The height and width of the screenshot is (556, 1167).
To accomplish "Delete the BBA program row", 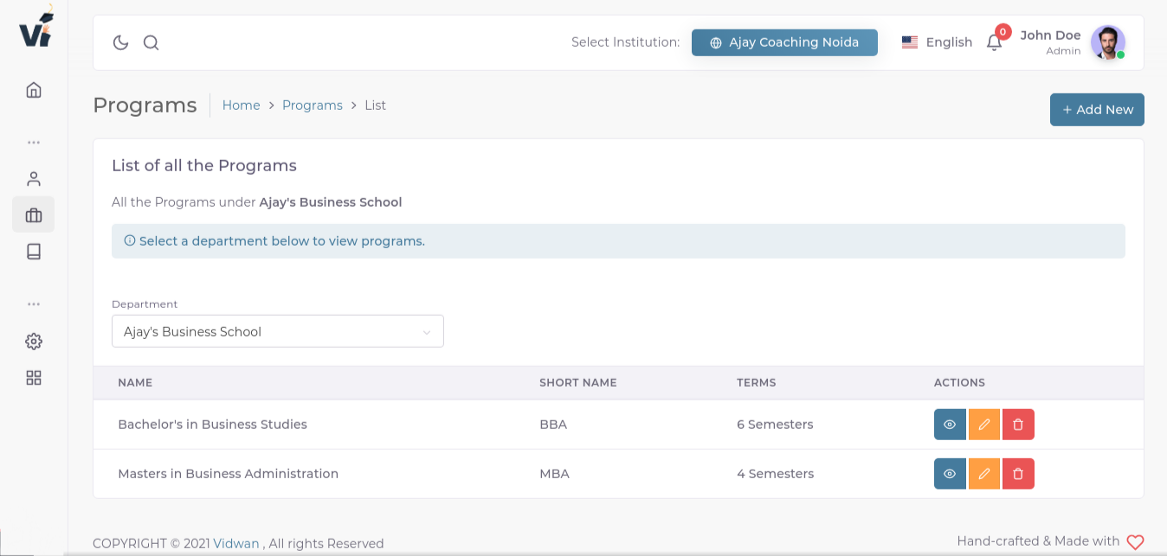I will click(x=1018, y=425).
